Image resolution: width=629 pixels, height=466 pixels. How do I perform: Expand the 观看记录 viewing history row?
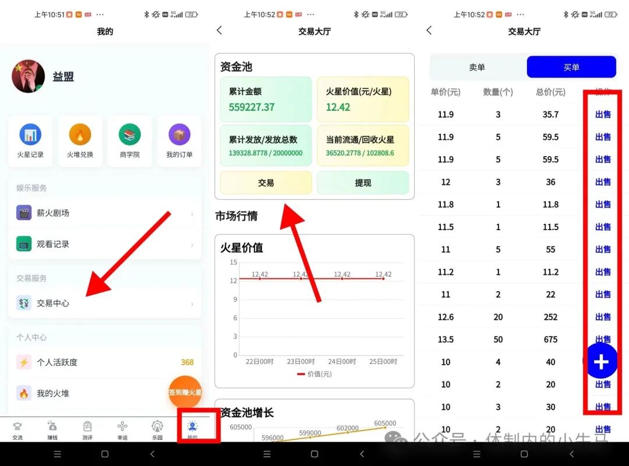click(105, 243)
